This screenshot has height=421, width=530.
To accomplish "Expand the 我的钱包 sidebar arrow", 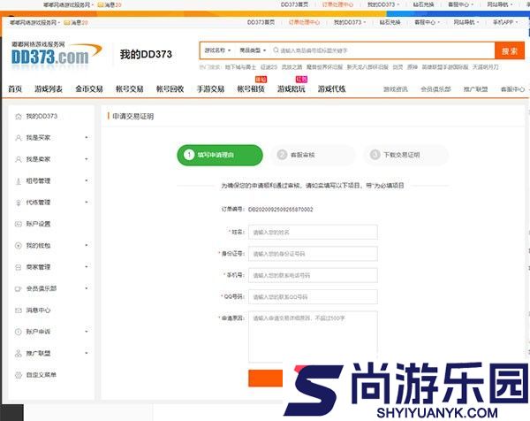I will click(87, 245).
